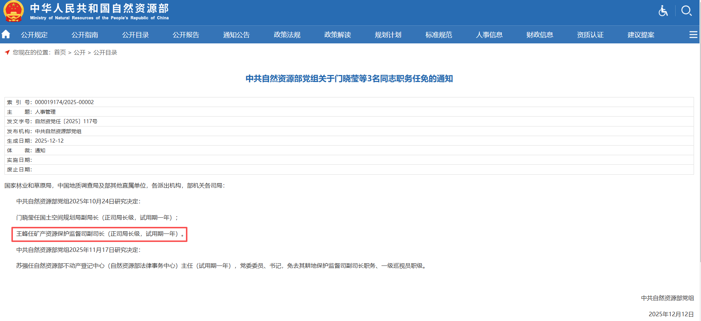Expand the hamburger menu icon
This screenshot has width=701, height=321.
(693, 35)
